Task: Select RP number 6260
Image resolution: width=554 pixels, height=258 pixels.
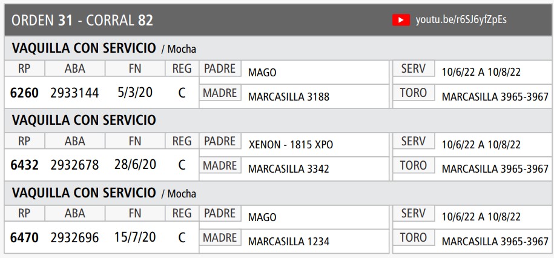Action: [x=24, y=93]
